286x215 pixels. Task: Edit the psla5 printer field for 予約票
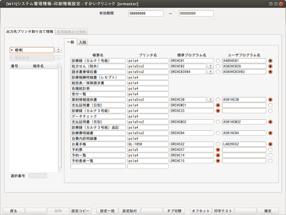(148, 150)
